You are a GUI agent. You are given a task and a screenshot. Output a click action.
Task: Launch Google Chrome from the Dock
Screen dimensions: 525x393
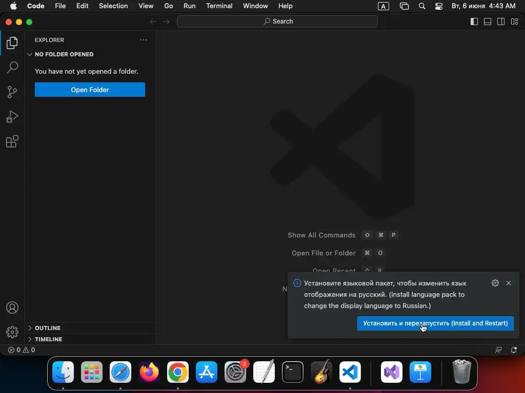[x=178, y=372]
